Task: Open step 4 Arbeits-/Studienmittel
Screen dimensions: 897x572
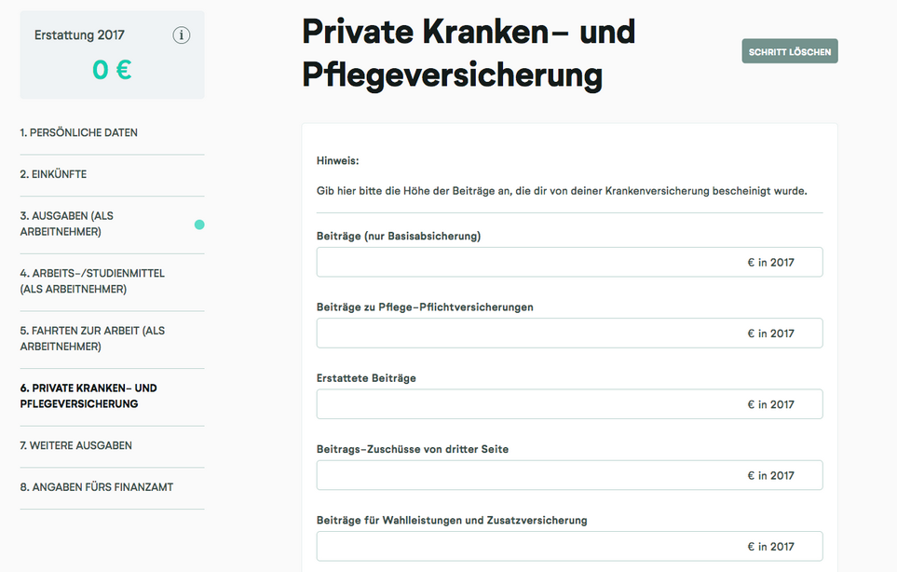Action: click(92, 280)
